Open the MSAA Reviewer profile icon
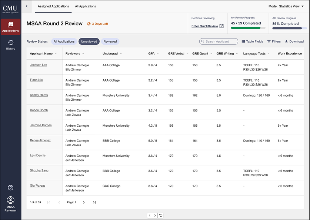 [10, 200]
